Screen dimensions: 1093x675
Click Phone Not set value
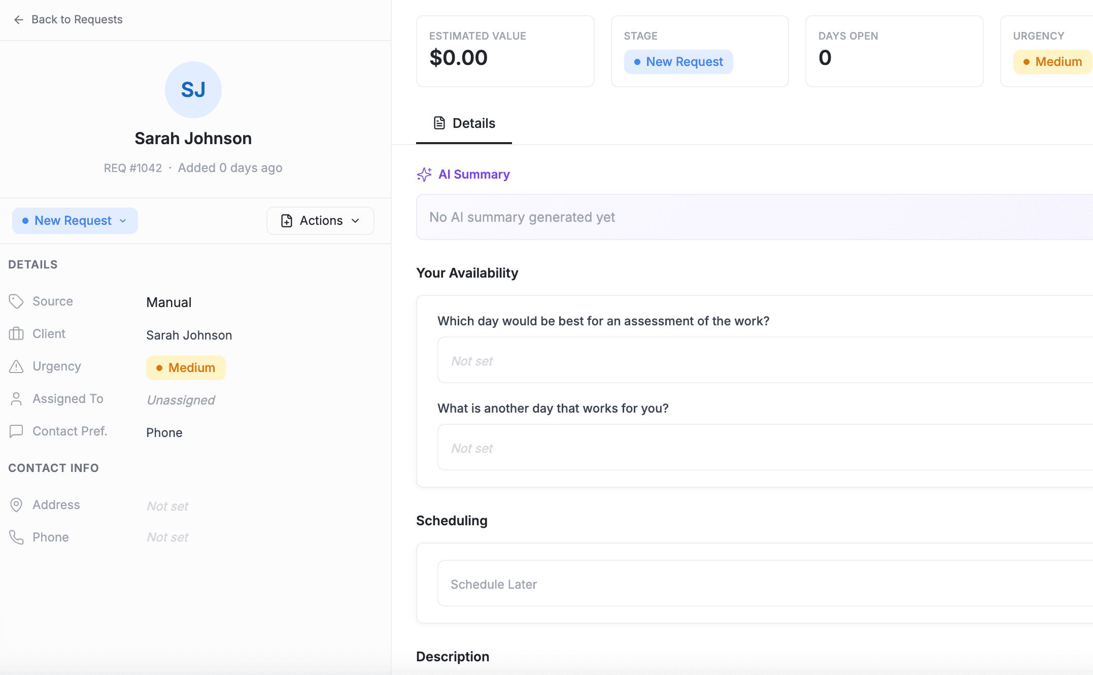pyautogui.click(x=167, y=537)
